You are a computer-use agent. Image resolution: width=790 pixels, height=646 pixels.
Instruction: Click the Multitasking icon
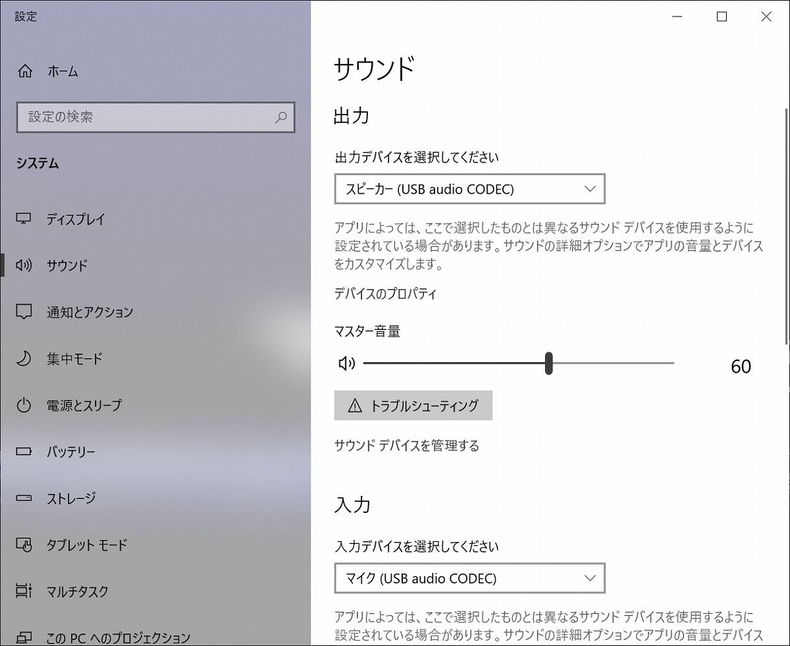click(24, 591)
